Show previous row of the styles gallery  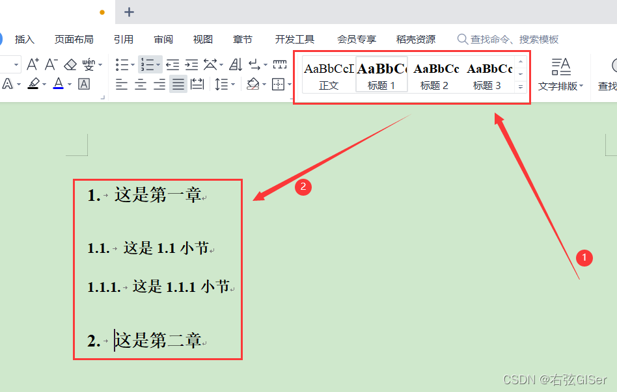click(521, 62)
